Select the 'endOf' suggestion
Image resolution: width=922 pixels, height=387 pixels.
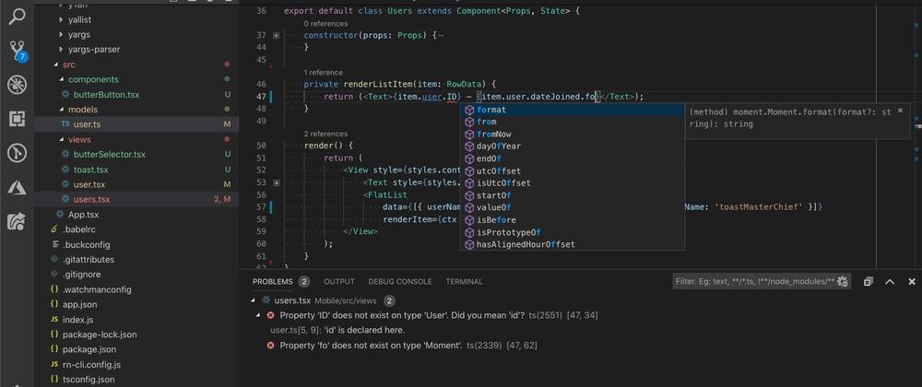tap(572, 158)
